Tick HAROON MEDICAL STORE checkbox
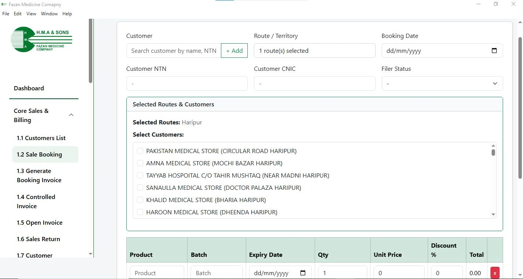Screen dimensions: 523x279 pos(140,212)
